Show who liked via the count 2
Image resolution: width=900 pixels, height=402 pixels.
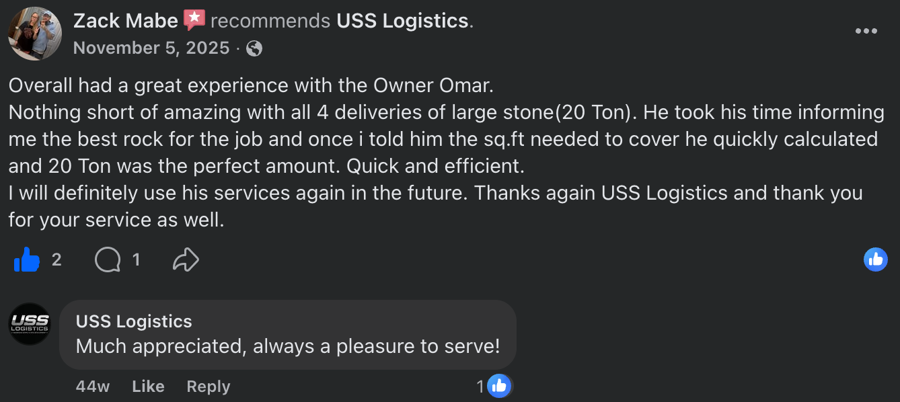point(57,259)
